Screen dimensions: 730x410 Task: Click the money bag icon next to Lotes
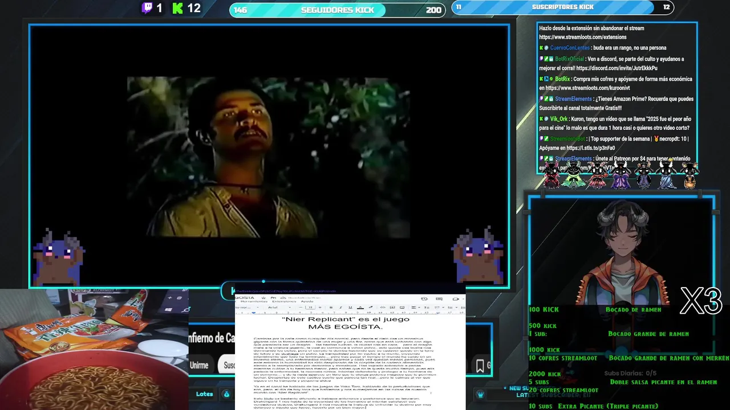click(x=226, y=394)
